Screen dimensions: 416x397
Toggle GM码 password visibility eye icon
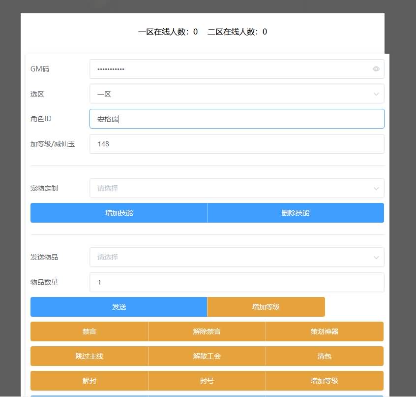pos(376,69)
